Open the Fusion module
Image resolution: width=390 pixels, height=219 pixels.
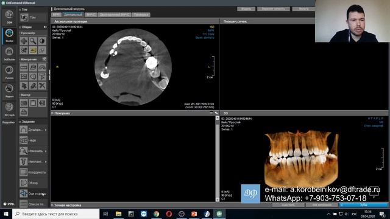click(x=9, y=72)
